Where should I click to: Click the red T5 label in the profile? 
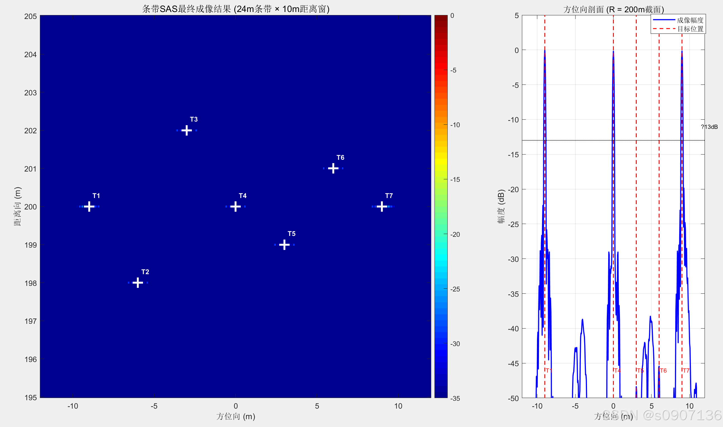pyautogui.click(x=640, y=371)
